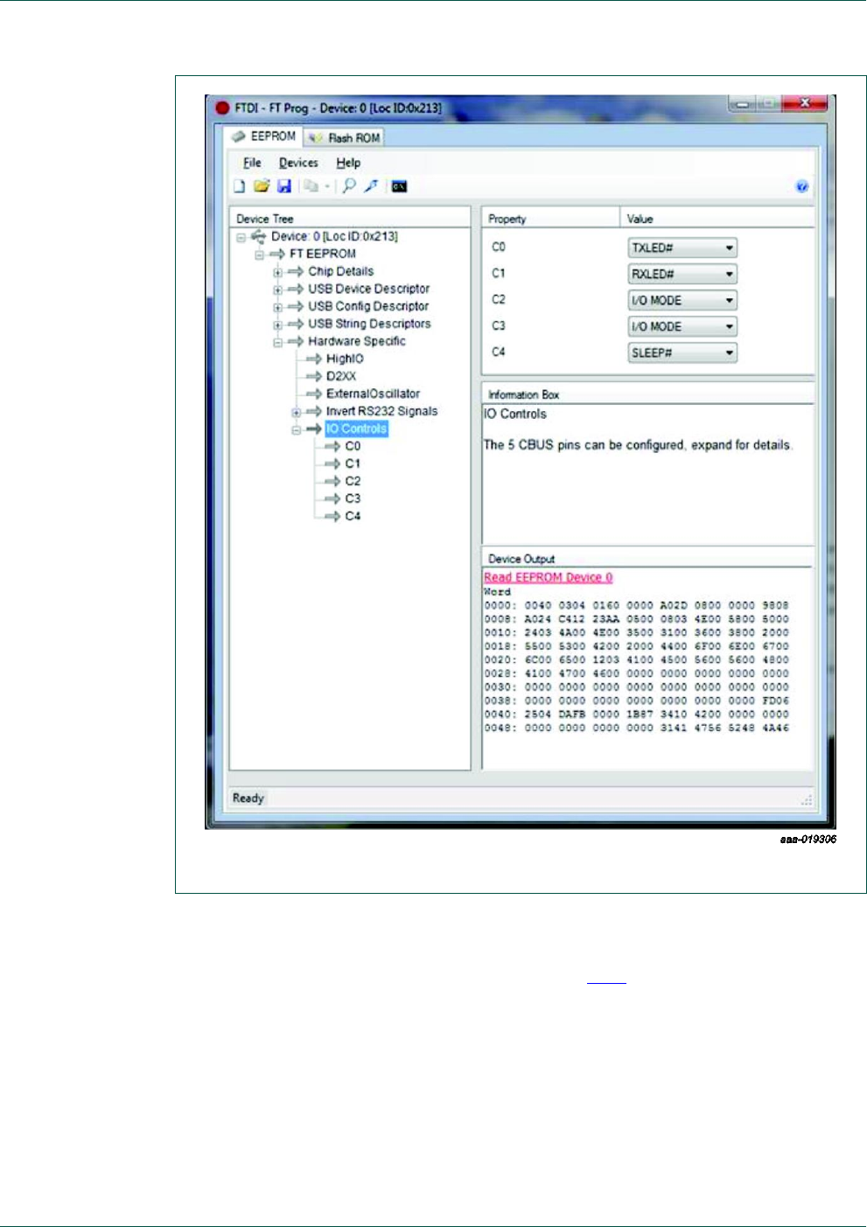The image size is (867, 1227).
Task: Select USB String Descriptors in the tree
Action: (369, 324)
